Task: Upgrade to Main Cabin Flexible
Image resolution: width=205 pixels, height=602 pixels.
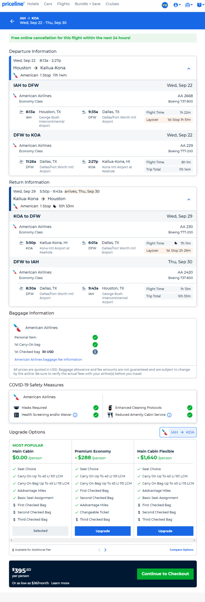Action: (165, 531)
